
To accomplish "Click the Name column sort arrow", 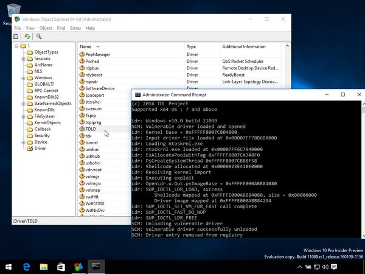I will (98, 47).
